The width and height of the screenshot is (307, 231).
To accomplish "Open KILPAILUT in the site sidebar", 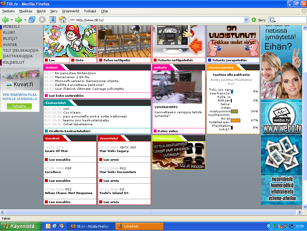I will pos(14,62).
